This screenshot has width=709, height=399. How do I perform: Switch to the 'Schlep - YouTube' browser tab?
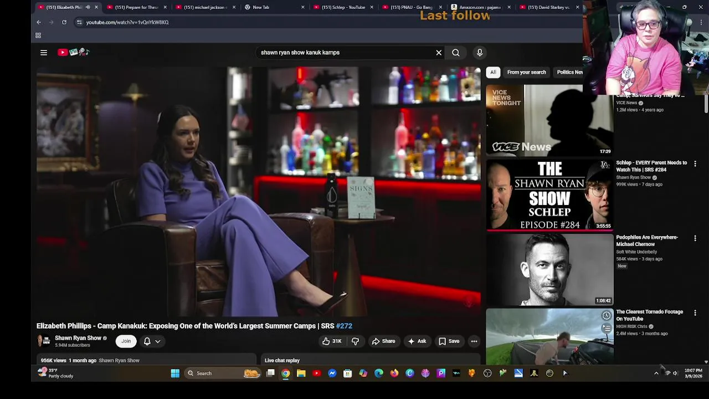(342, 7)
